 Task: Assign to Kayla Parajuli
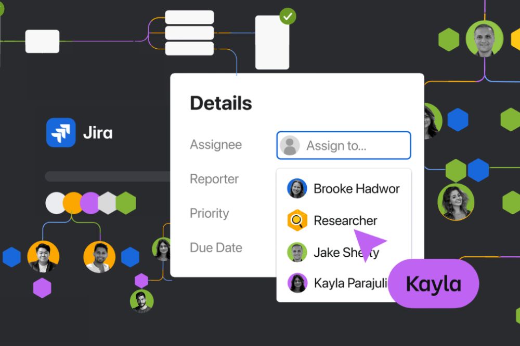tap(350, 283)
